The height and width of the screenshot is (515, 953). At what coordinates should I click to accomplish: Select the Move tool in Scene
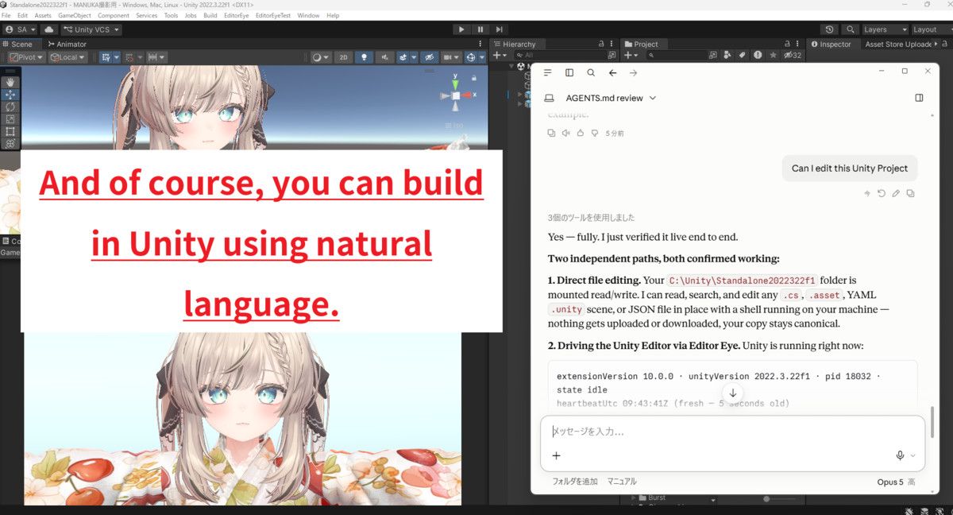coord(10,95)
